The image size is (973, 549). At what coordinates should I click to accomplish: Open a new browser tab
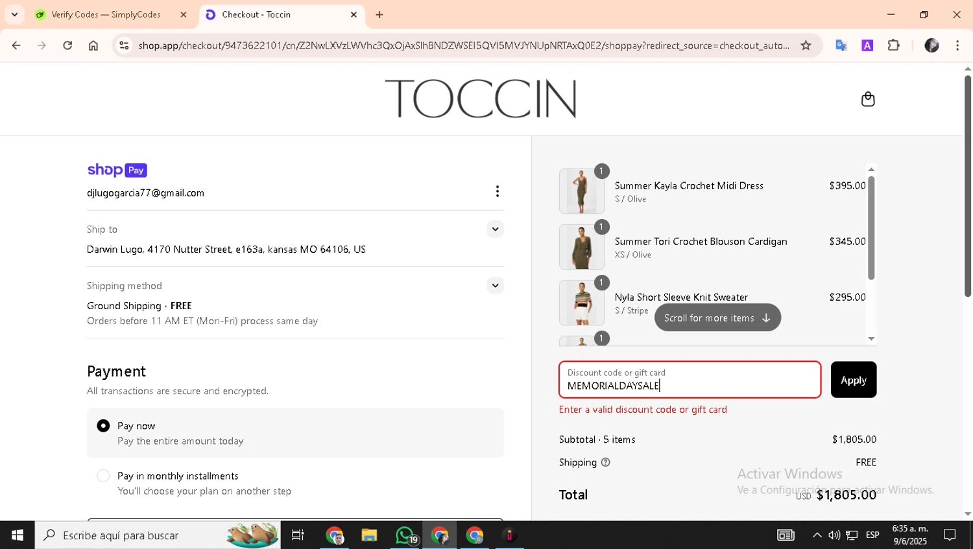click(x=379, y=14)
